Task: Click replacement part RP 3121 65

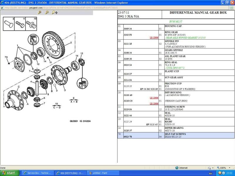Action: tap(152, 124)
